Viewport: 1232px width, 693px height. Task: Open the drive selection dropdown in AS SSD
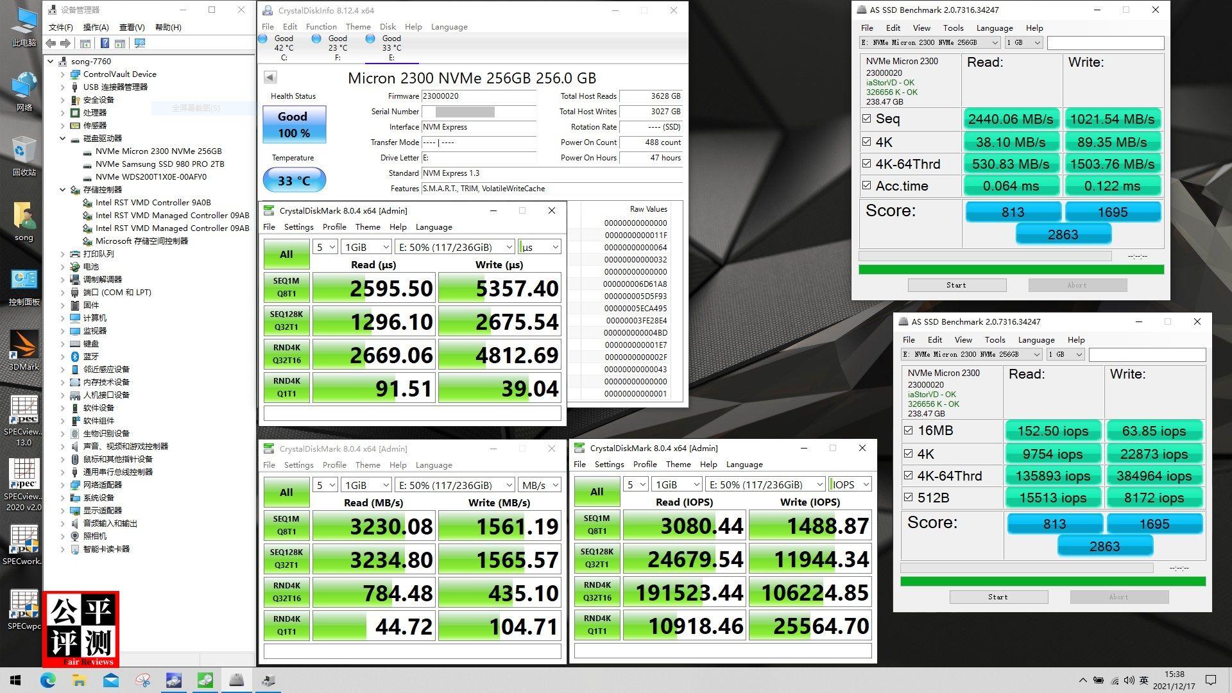995,42
